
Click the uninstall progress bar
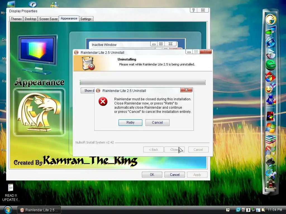point(143,82)
